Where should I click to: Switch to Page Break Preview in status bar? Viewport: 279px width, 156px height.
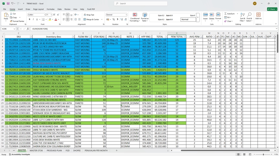click(250, 154)
